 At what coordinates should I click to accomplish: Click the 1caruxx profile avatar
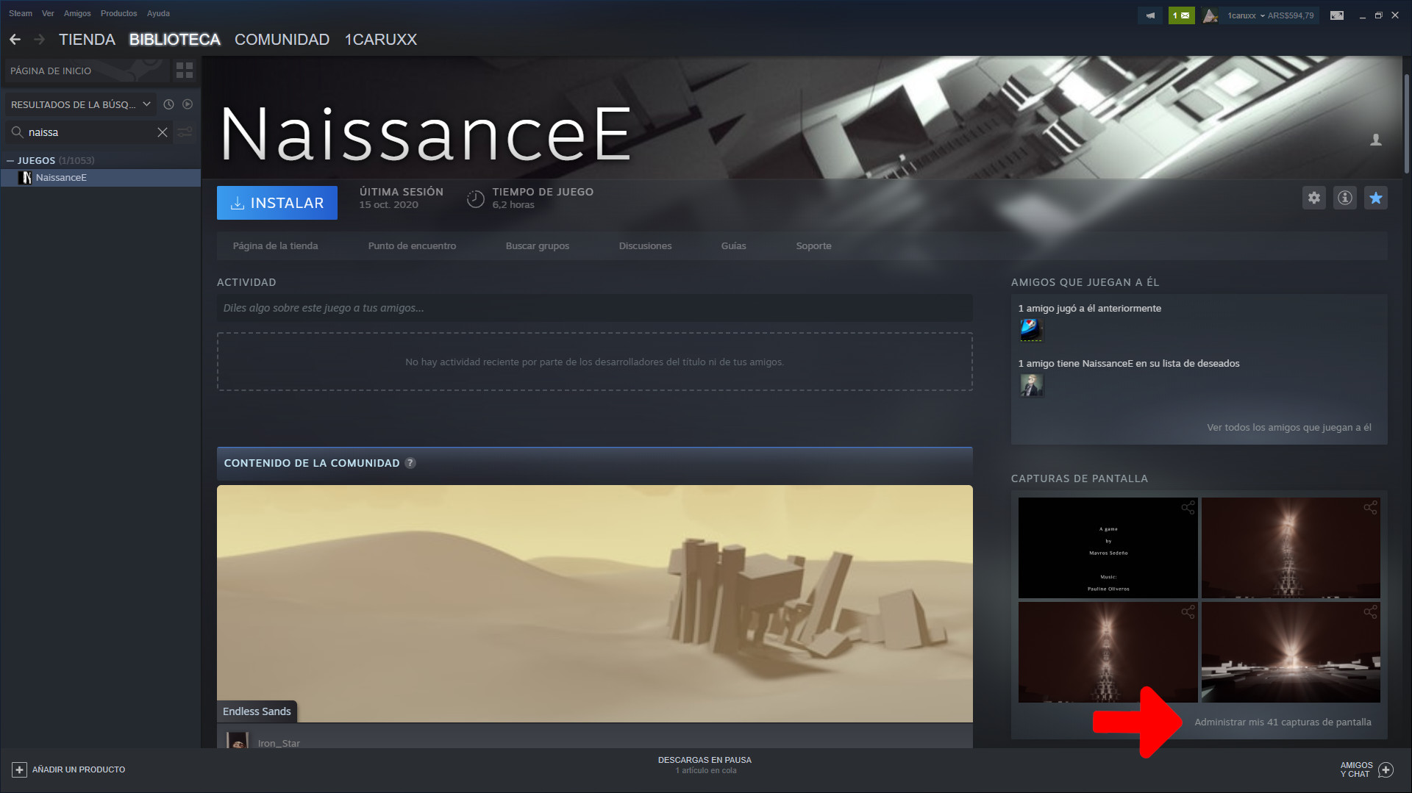pos(1210,15)
